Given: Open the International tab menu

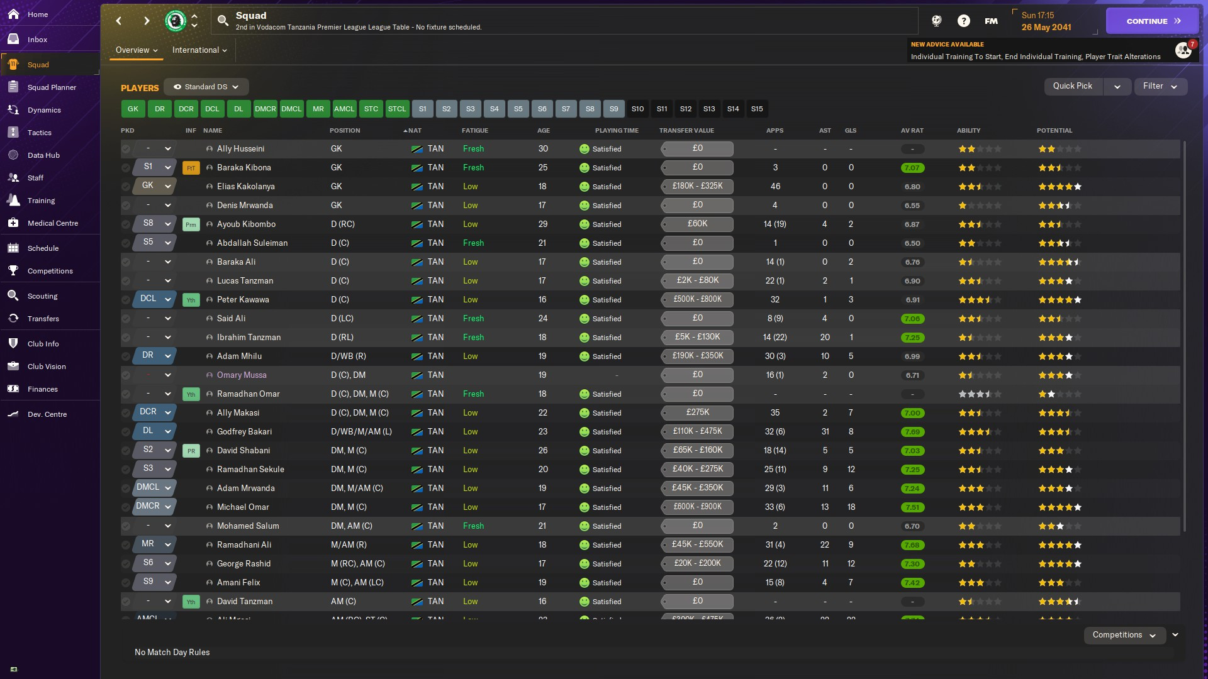Looking at the screenshot, I should [199, 50].
